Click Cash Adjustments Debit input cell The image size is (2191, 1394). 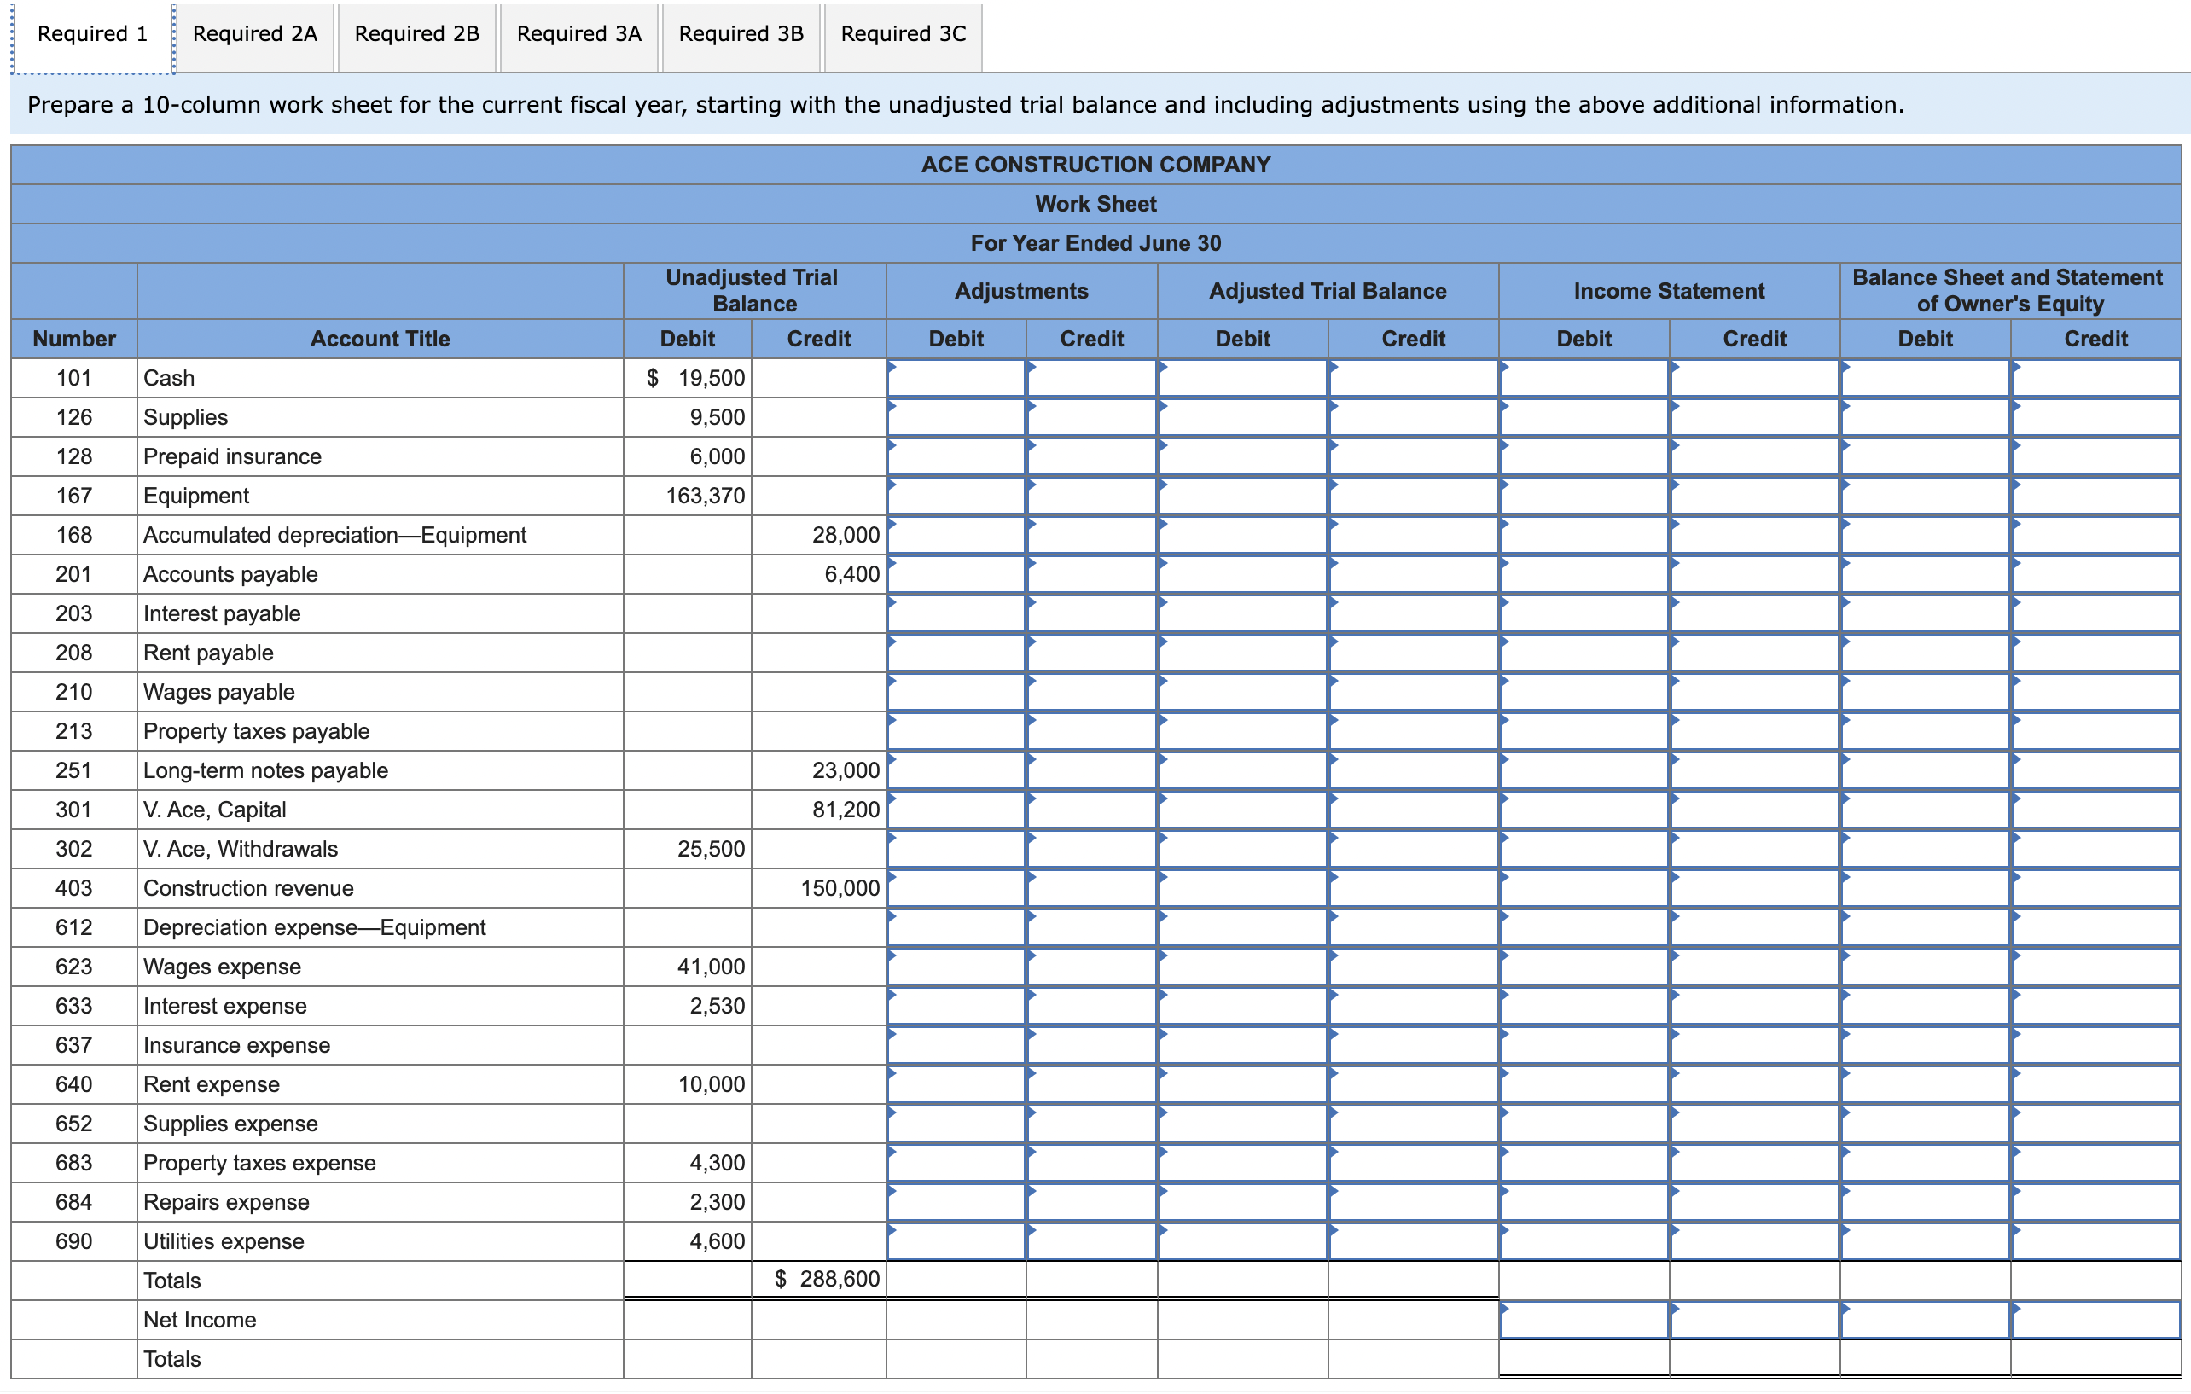click(x=956, y=379)
